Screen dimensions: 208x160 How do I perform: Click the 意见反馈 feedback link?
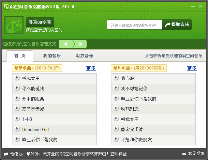click(193, 154)
